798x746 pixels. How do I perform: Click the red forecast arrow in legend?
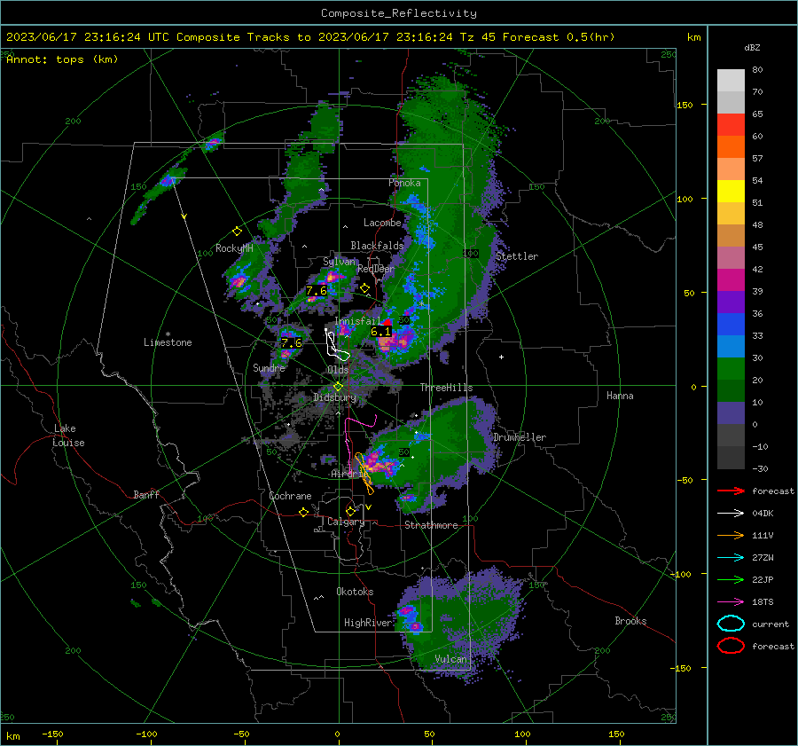click(x=731, y=491)
